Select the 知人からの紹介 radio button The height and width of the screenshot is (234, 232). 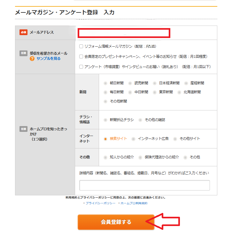[x=105, y=157]
